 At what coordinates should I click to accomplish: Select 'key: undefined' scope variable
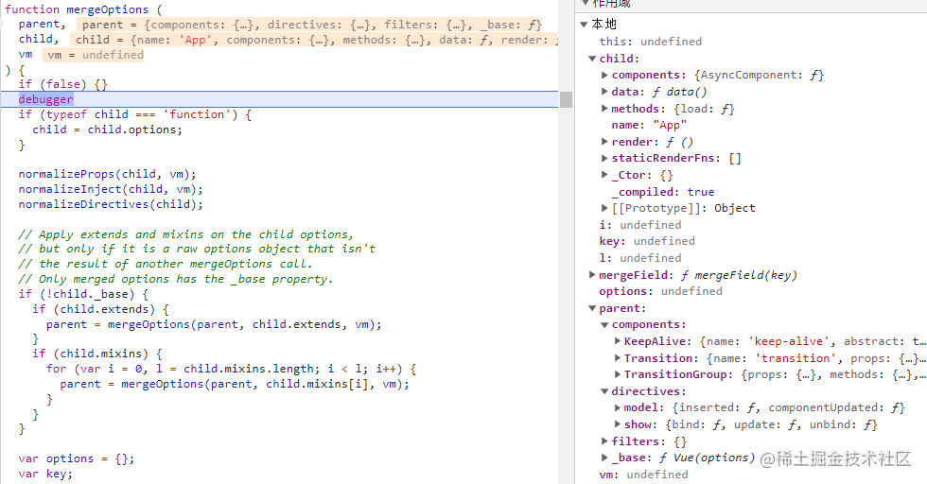(647, 241)
